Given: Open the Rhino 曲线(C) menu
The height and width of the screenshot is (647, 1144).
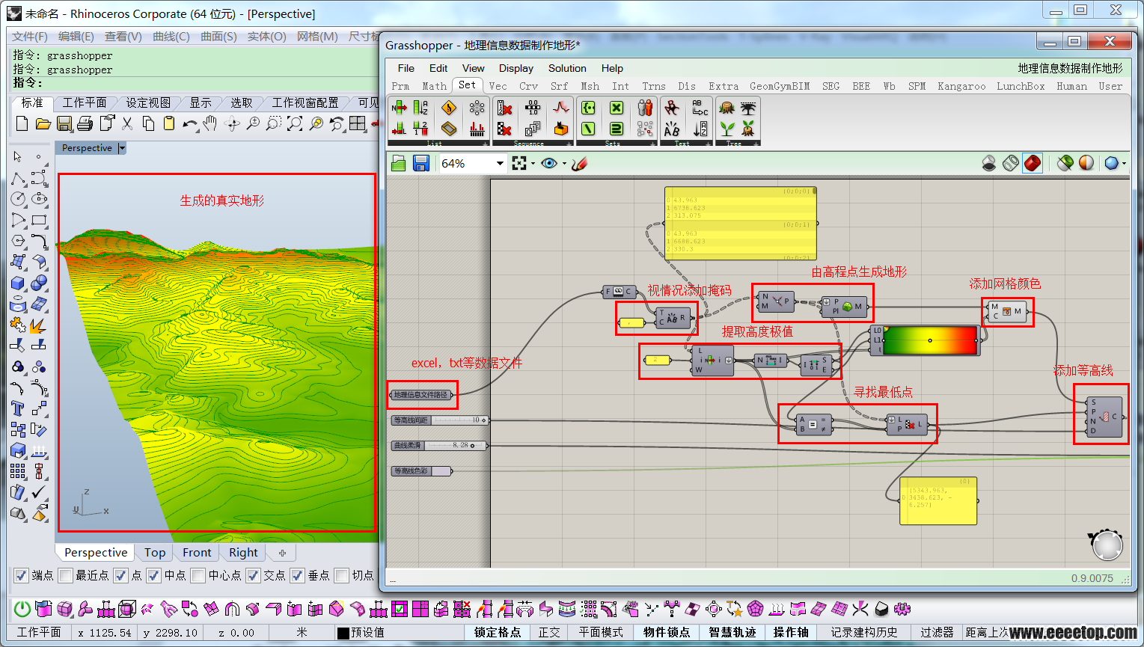Looking at the screenshot, I should pos(171,36).
